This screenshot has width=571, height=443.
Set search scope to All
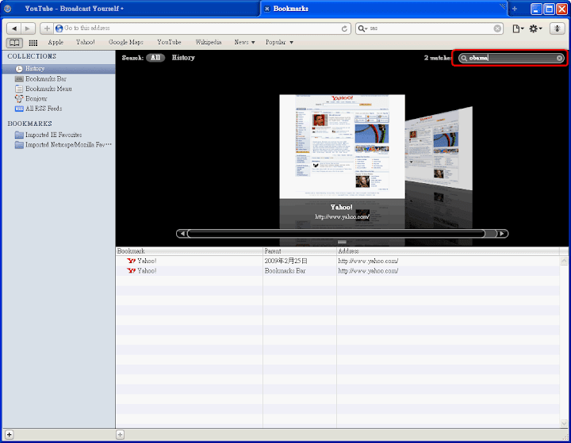click(155, 58)
